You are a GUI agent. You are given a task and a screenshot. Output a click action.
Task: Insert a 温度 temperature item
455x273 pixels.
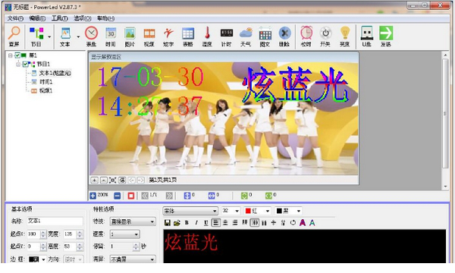[207, 36]
